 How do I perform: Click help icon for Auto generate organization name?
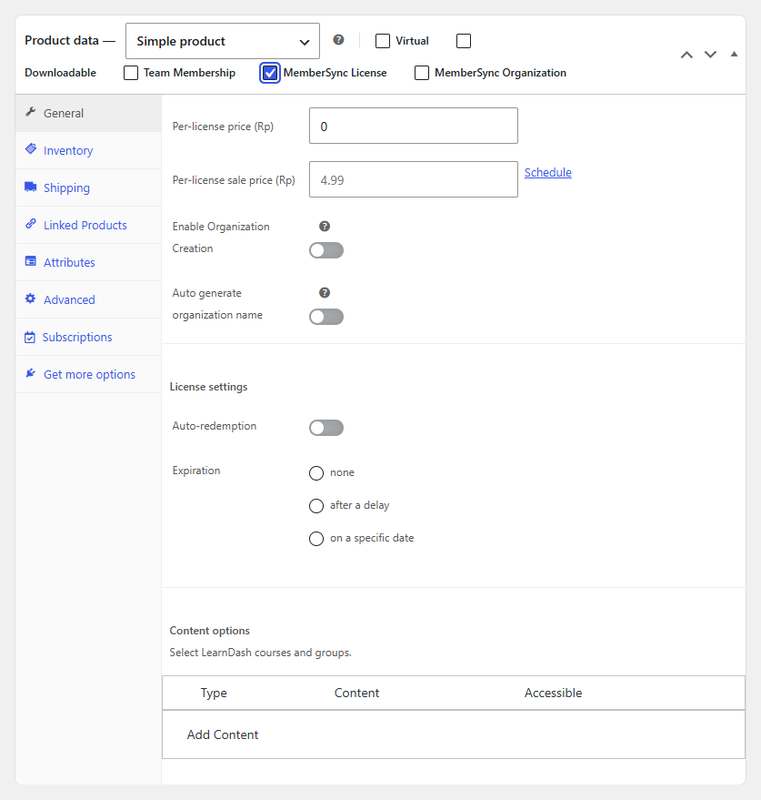coord(325,292)
